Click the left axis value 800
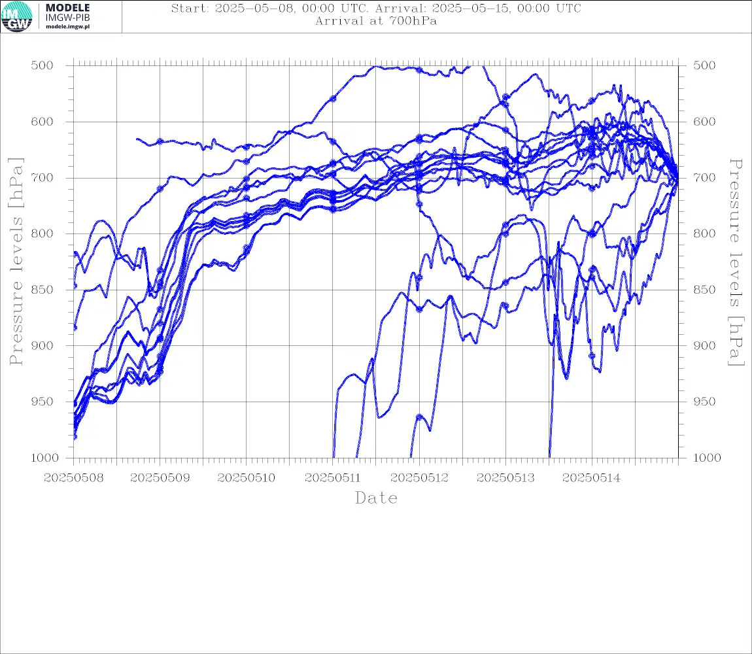This screenshot has height=654, width=752. point(43,233)
